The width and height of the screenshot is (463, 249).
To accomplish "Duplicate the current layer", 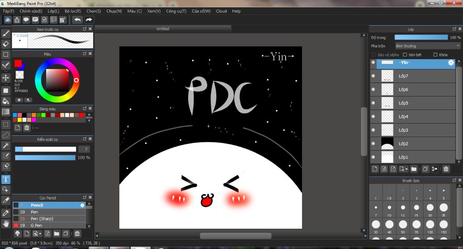I will tap(425, 169).
